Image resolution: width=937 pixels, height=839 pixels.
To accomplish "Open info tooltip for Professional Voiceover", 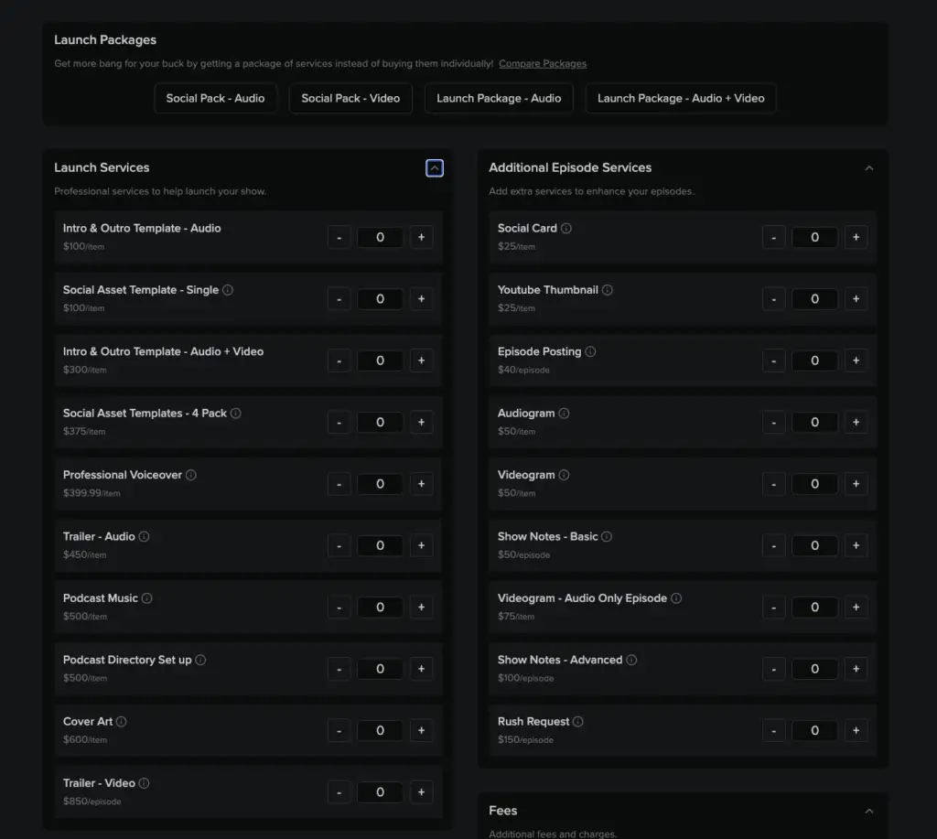I will pos(191,475).
